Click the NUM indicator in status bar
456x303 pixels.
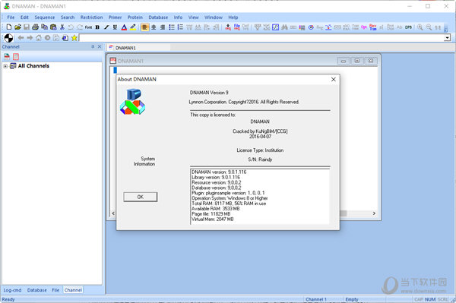[x=430, y=299]
